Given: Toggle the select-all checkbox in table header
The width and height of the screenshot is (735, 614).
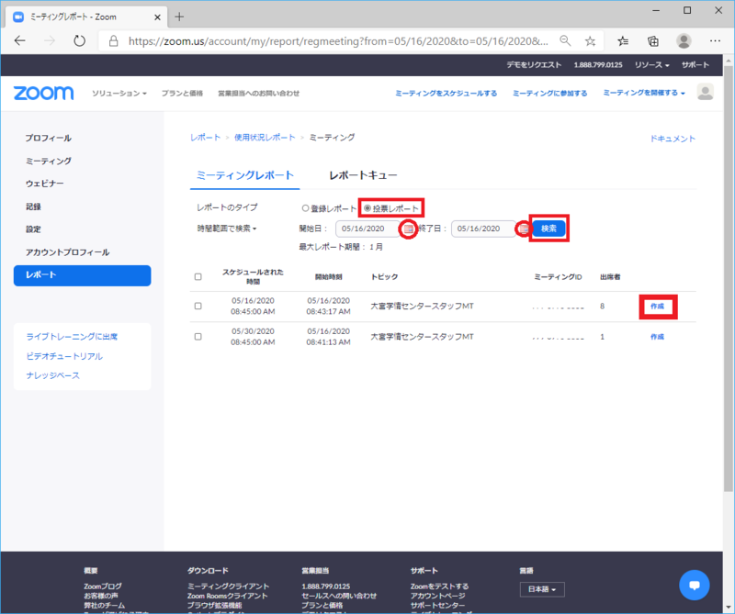Looking at the screenshot, I should pyautogui.click(x=198, y=277).
